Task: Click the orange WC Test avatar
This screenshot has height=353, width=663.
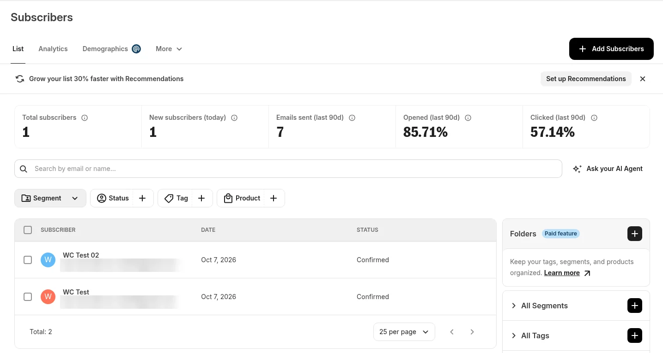Action: (x=48, y=297)
